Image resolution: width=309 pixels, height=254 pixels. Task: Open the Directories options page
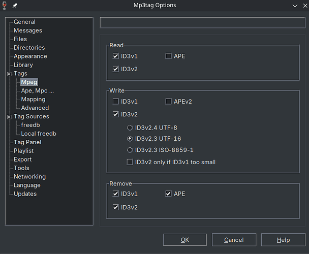tap(29, 48)
